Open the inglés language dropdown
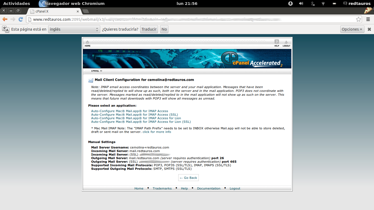 pyautogui.click(x=74, y=29)
